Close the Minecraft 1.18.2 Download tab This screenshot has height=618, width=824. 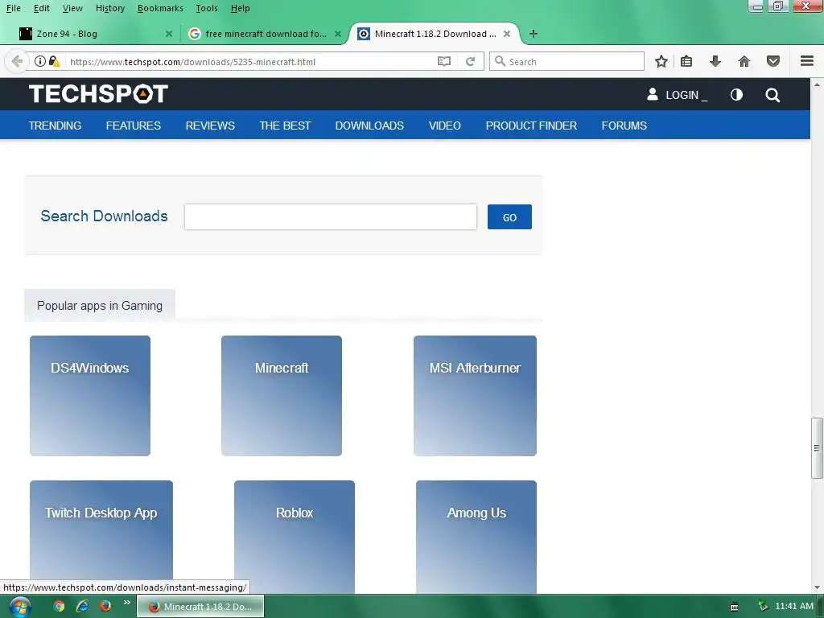click(x=507, y=34)
